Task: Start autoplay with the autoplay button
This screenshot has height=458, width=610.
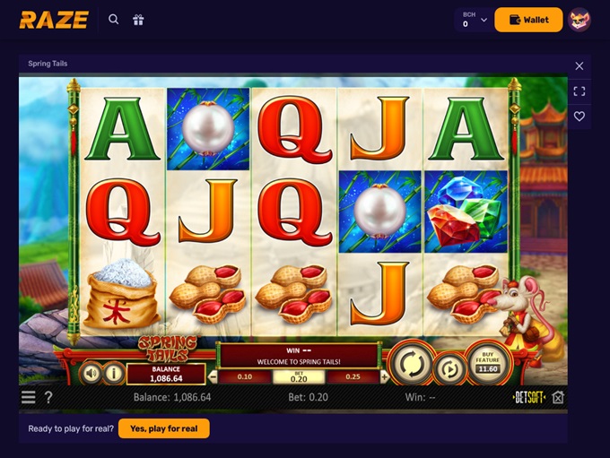Action: (449, 369)
